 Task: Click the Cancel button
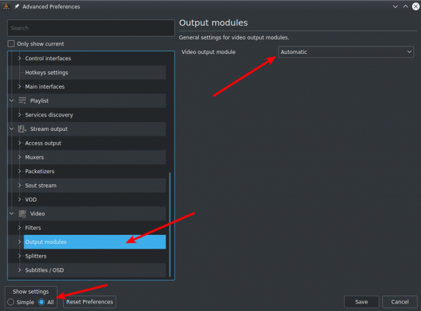point(400,302)
